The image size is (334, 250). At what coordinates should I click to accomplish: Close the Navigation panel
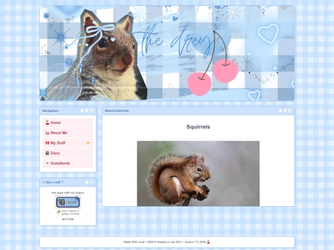tap(92, 110)
